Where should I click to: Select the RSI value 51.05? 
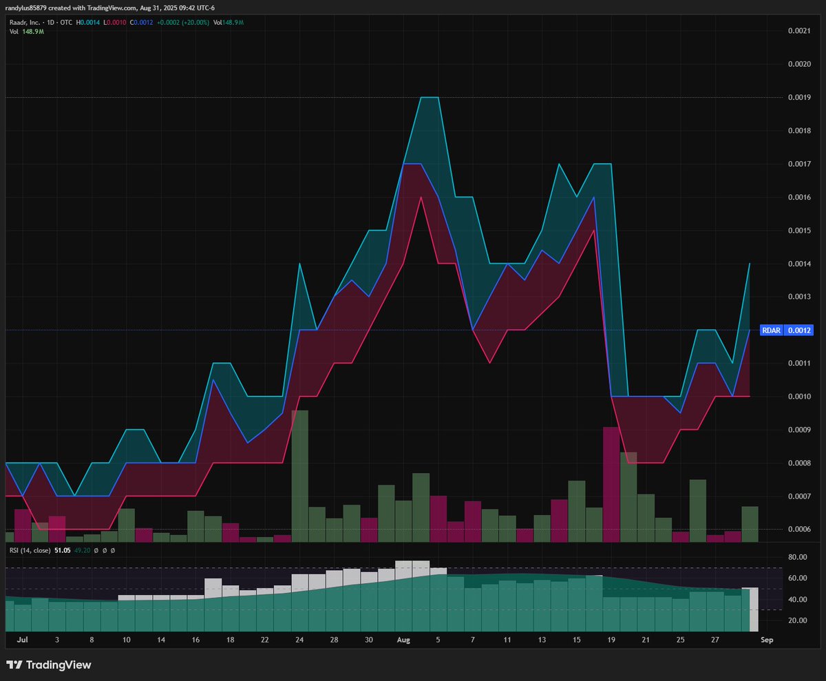63,551
